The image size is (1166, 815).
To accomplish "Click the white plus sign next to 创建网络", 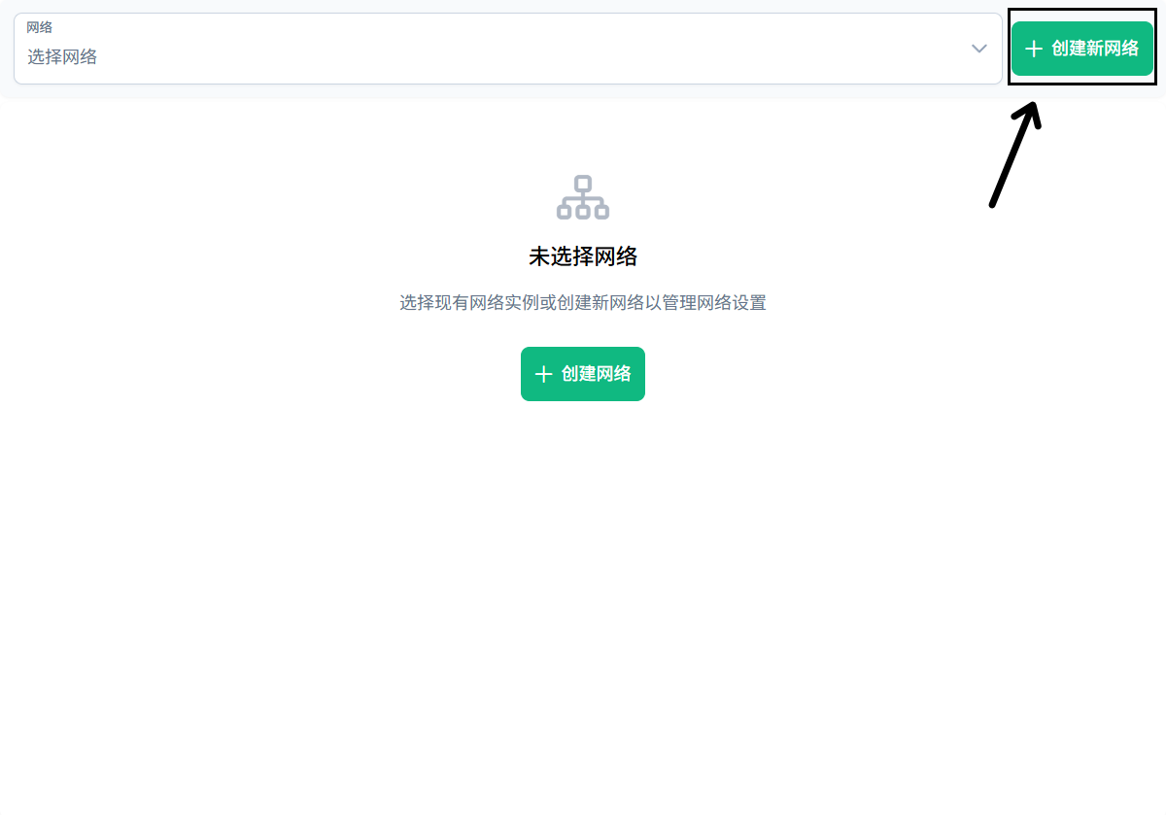I will coord(543,374).
